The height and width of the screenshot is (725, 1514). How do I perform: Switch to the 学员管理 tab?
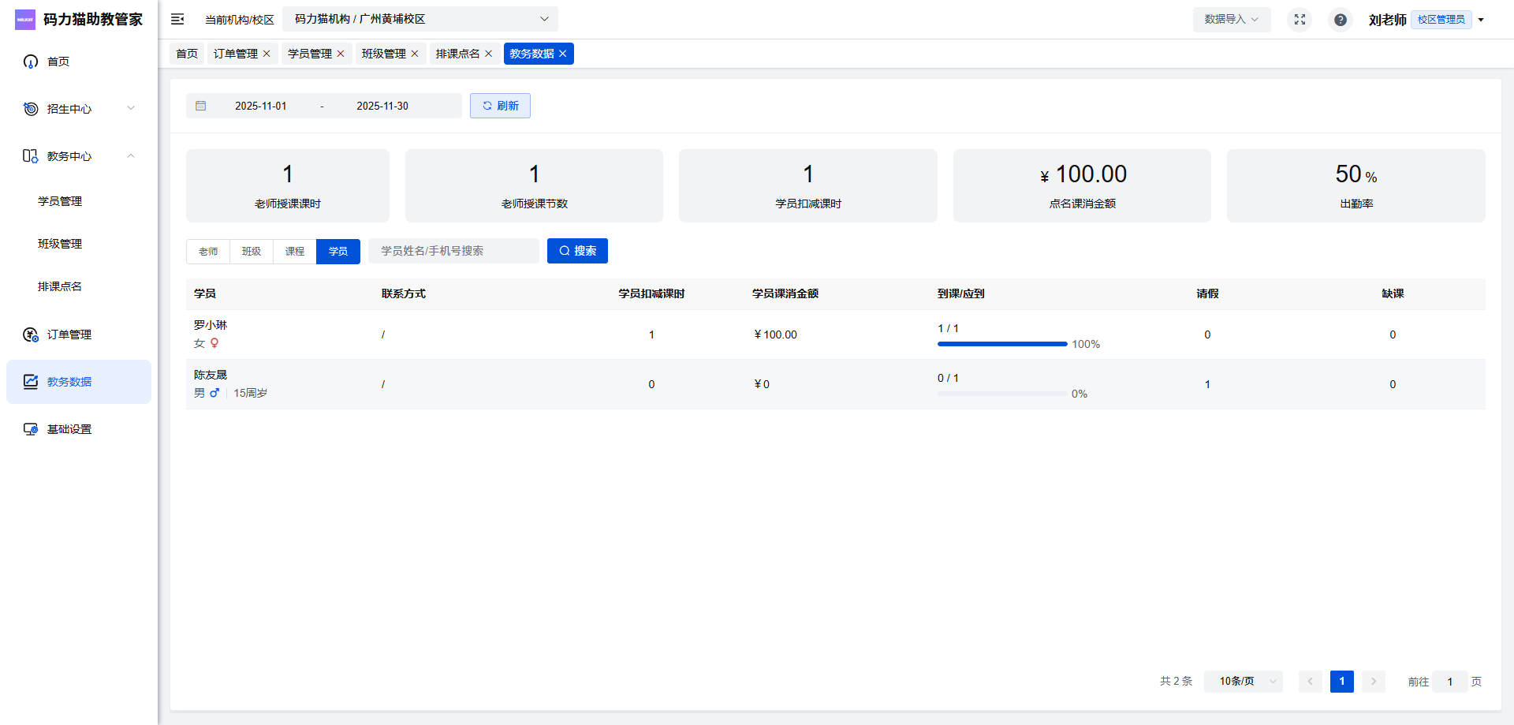309,54
